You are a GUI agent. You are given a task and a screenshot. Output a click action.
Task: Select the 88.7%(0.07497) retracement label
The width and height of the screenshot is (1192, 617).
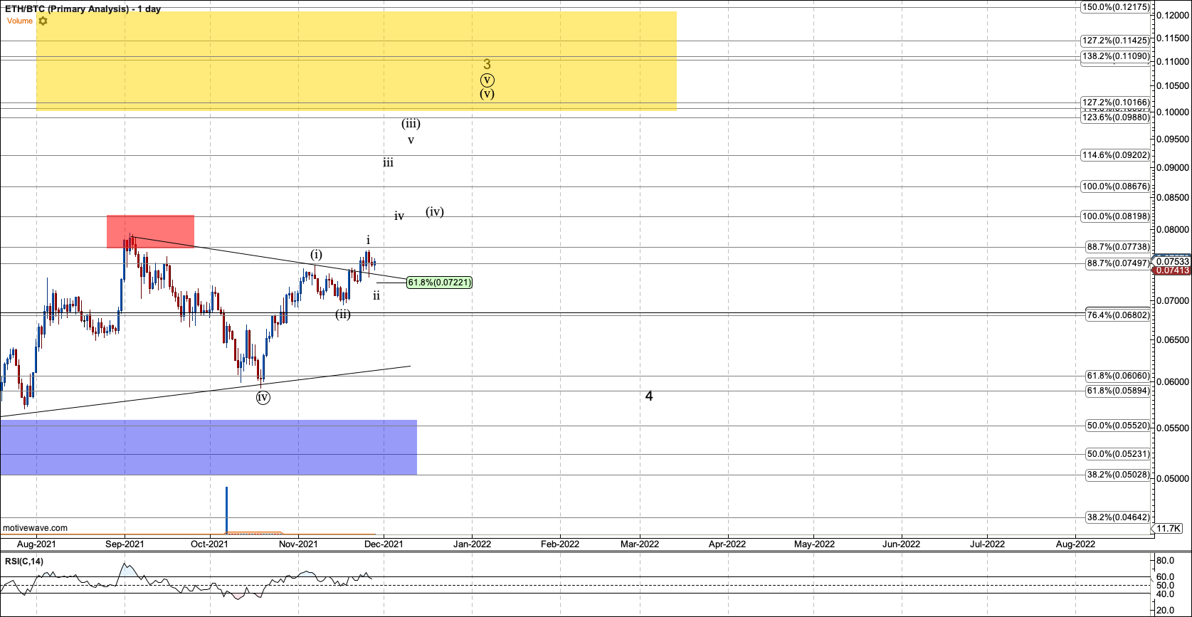(x=1117, y=263)
